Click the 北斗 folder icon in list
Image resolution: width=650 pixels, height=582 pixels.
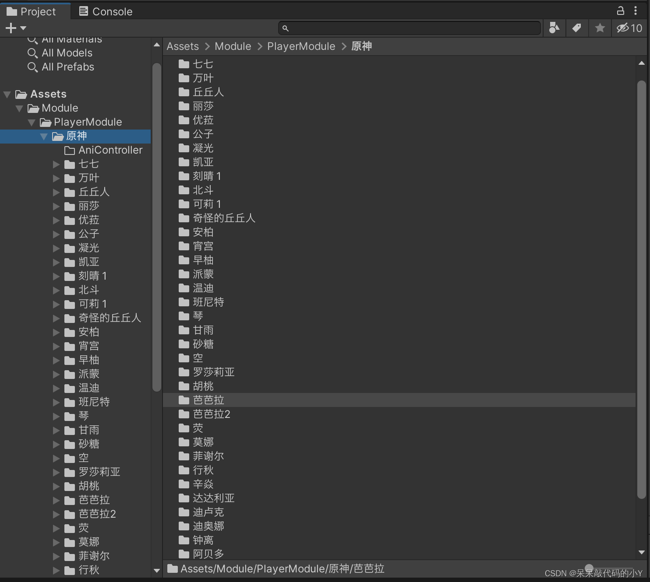pyautogui.click(x=184, y=190)
